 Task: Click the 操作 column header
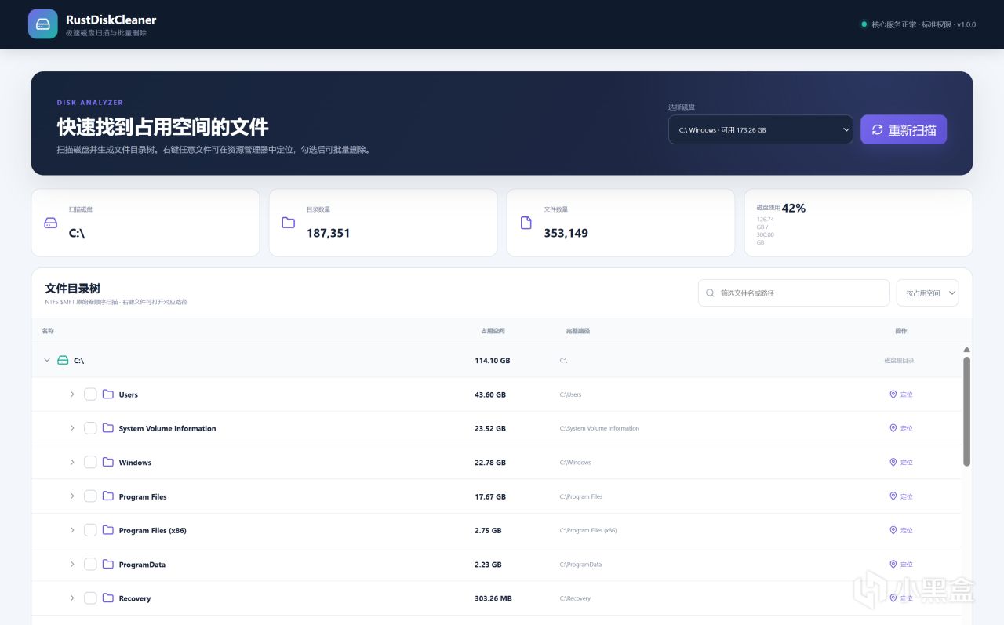tap(900, 331)
